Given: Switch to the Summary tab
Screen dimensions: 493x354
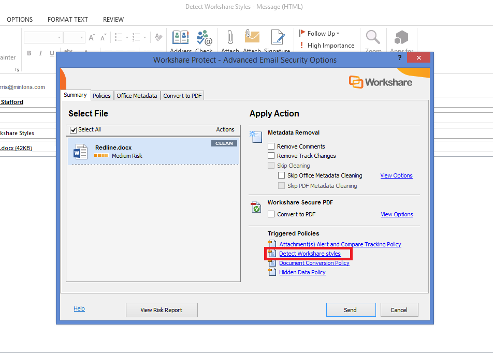Looking at the screenshot, I should [x=75, y=95].
